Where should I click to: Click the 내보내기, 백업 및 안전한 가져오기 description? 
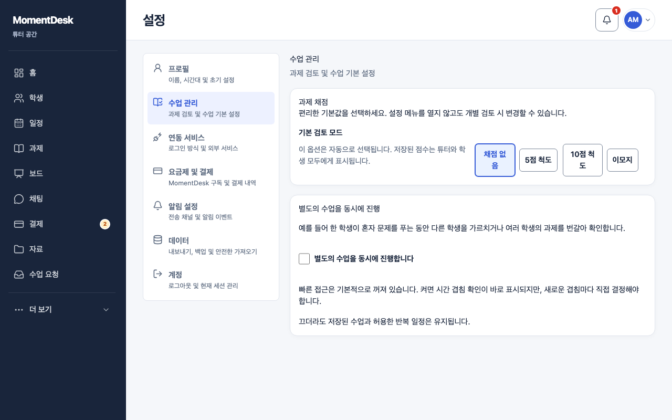tap(213, 252)
